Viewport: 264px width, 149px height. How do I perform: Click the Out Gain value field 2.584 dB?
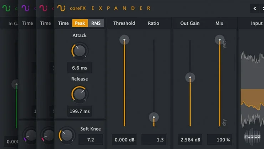(190, 140)
